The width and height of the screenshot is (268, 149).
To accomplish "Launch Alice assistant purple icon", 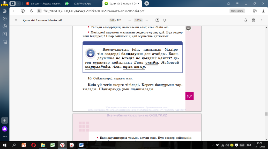I will (5, 129).
